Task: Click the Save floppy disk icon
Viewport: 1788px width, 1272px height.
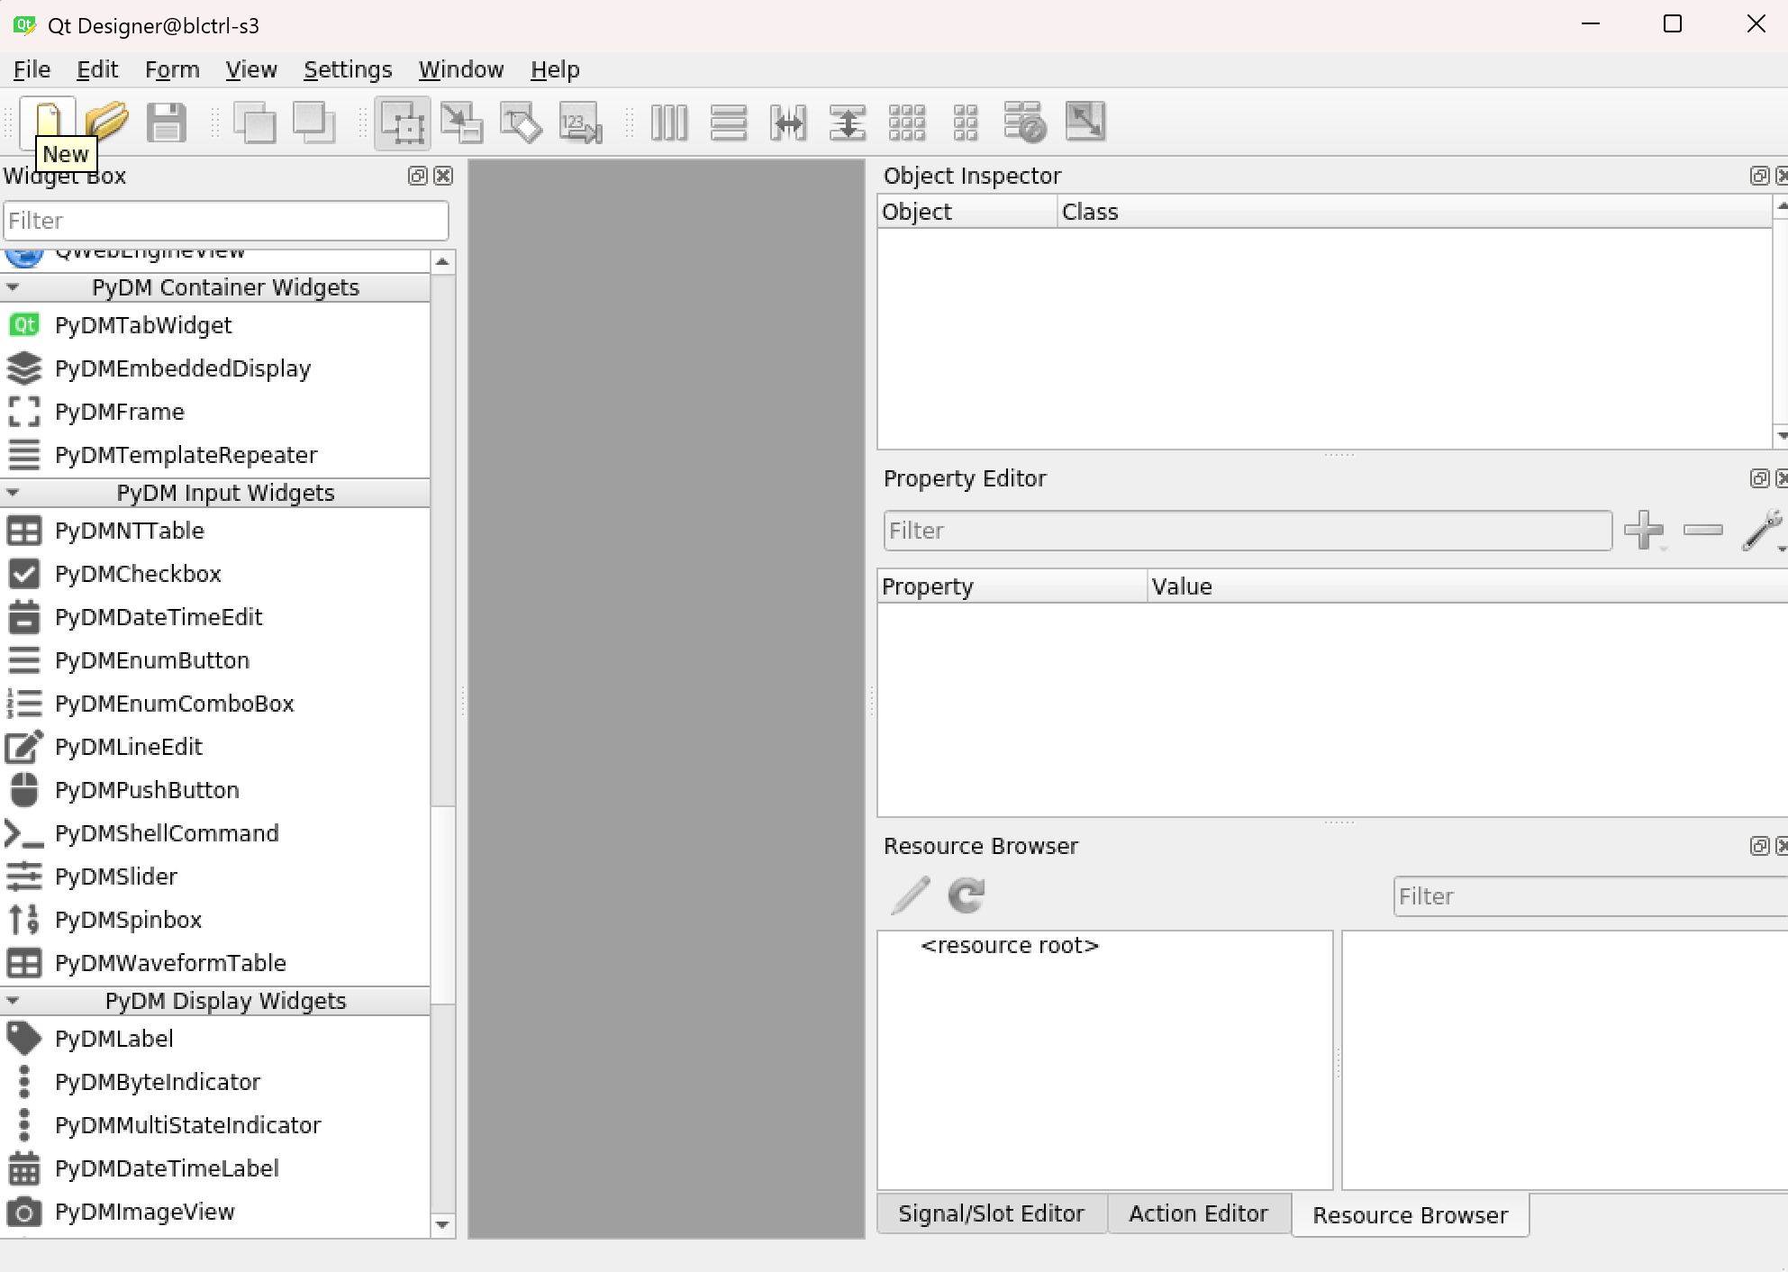Action: (x=167, y=122)
